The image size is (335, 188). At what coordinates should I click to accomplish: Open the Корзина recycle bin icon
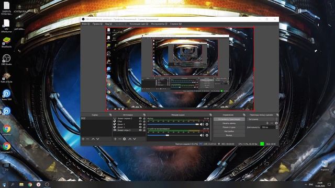325,166
